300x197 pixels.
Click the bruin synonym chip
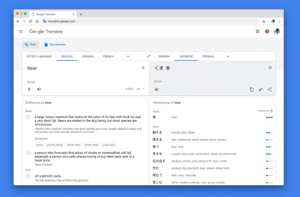39,145
